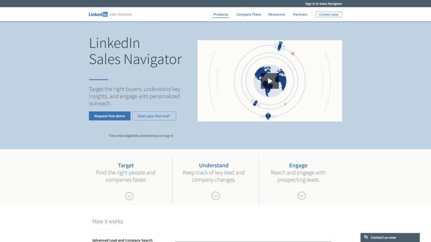
Task: Open the Resources menu
Action: tap(277, 14)
